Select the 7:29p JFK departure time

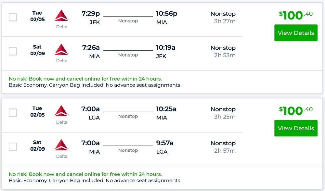(x=91, y=14)
